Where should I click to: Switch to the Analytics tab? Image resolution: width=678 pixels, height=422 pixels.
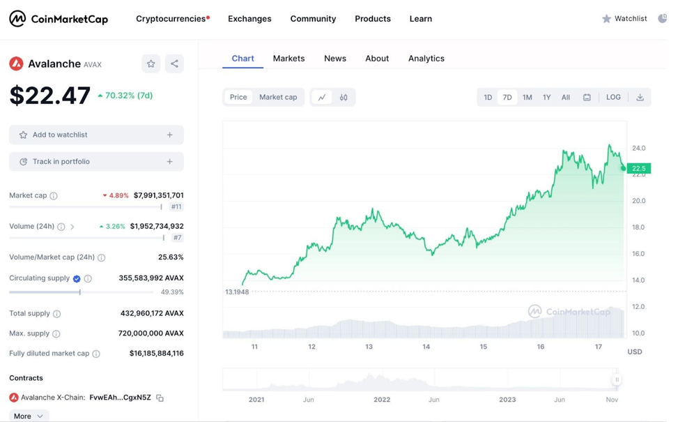pos(426,59)
